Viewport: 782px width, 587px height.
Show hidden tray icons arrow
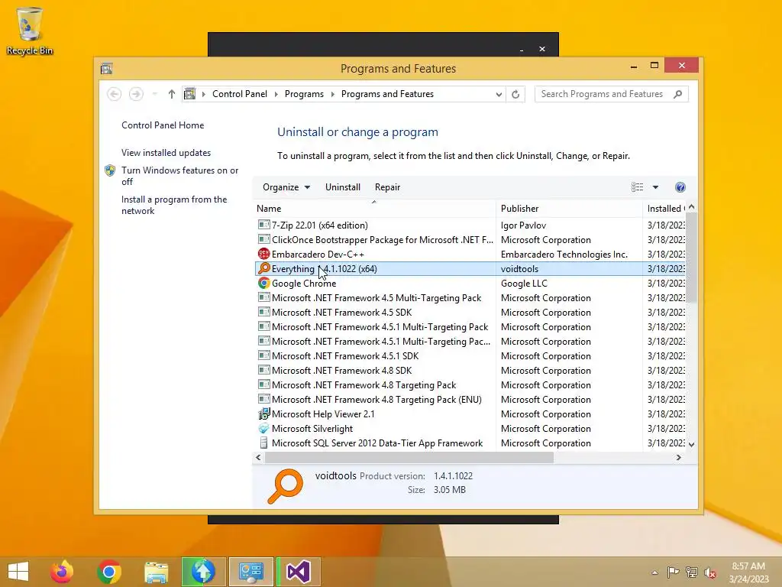coord(654,572)
